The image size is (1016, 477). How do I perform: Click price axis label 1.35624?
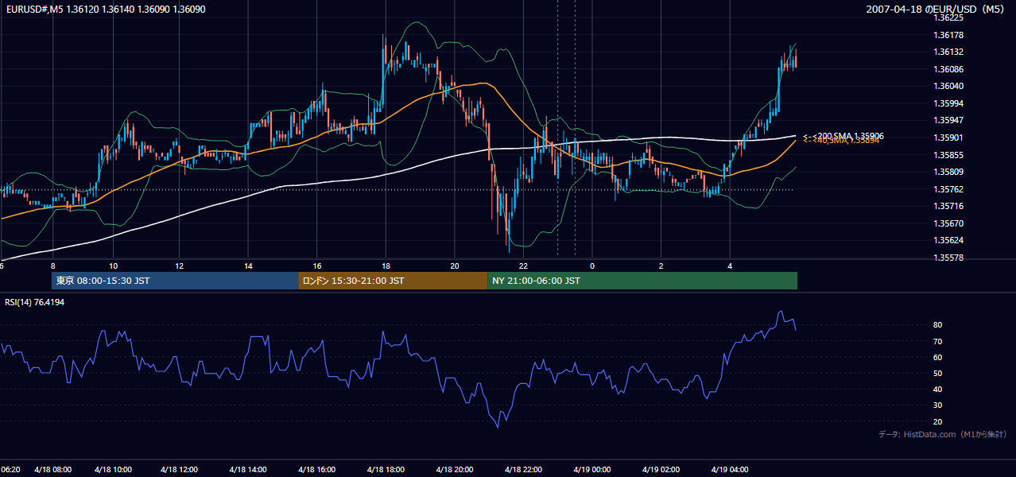(948, 240)
